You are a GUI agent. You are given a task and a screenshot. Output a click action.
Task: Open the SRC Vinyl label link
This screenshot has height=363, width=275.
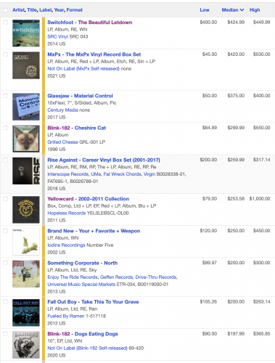(x=58, y=36)
